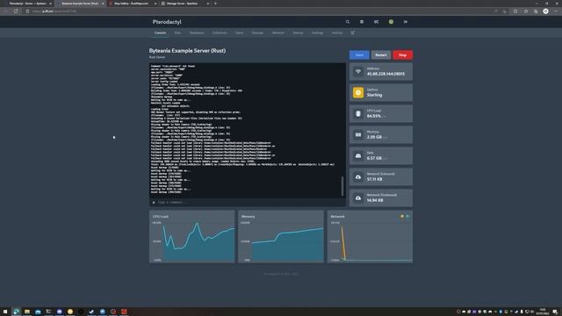Click the green account avatar in header
The image size is (562, 316).
(x=391, y=22)
